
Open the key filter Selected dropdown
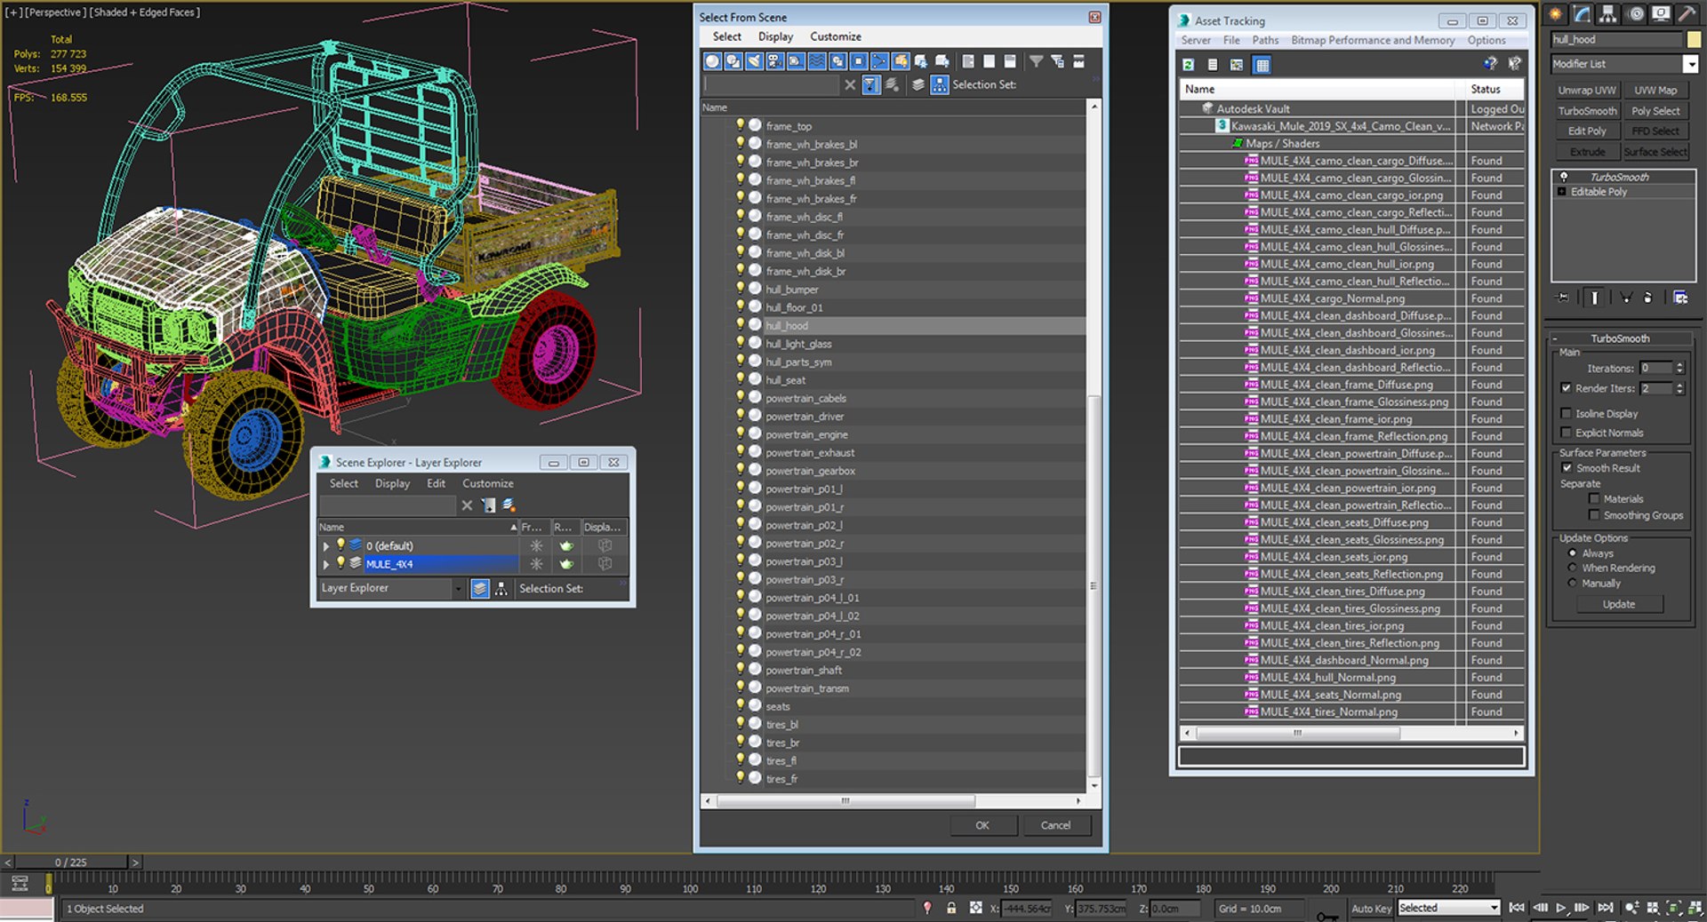(1494, 908)
